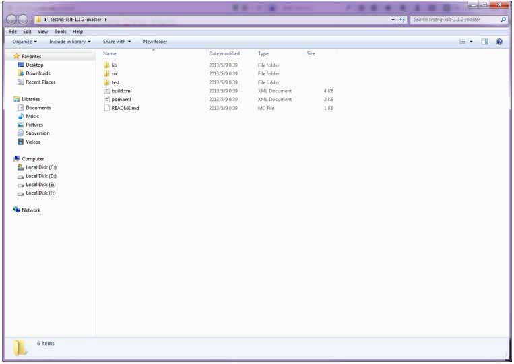Open the Videos library
Viewport: 514px width, 364px height.
33,142
